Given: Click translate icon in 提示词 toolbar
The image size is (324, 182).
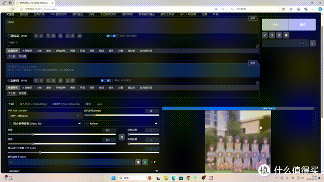Looking at the screenshot, I should (x=60, y=36).
